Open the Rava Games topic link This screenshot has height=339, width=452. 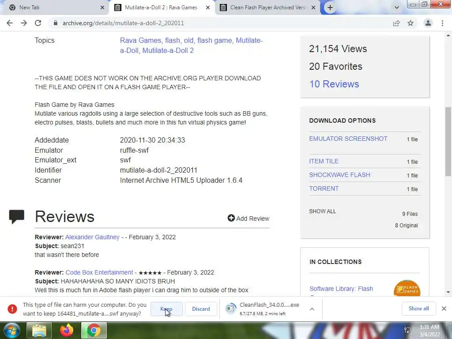coord(140,40)
